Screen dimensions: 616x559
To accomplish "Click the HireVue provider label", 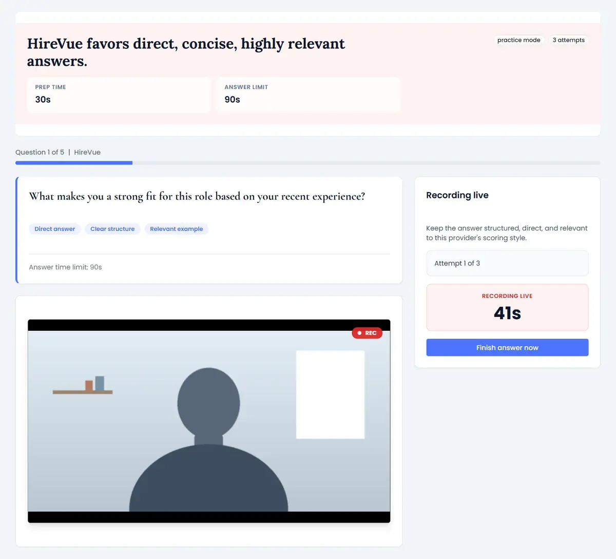I will [x=87, y=152].
